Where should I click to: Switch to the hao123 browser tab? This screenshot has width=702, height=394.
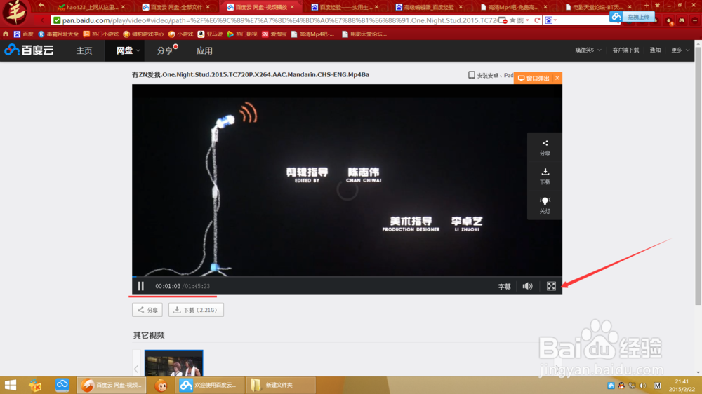point(92,7)
